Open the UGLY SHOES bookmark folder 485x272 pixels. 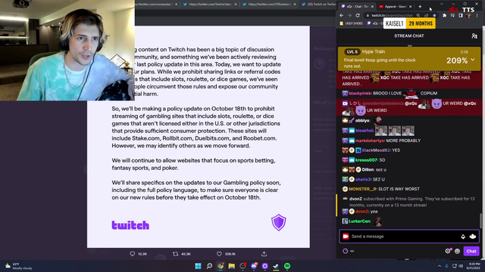click(x=351, y=23)
